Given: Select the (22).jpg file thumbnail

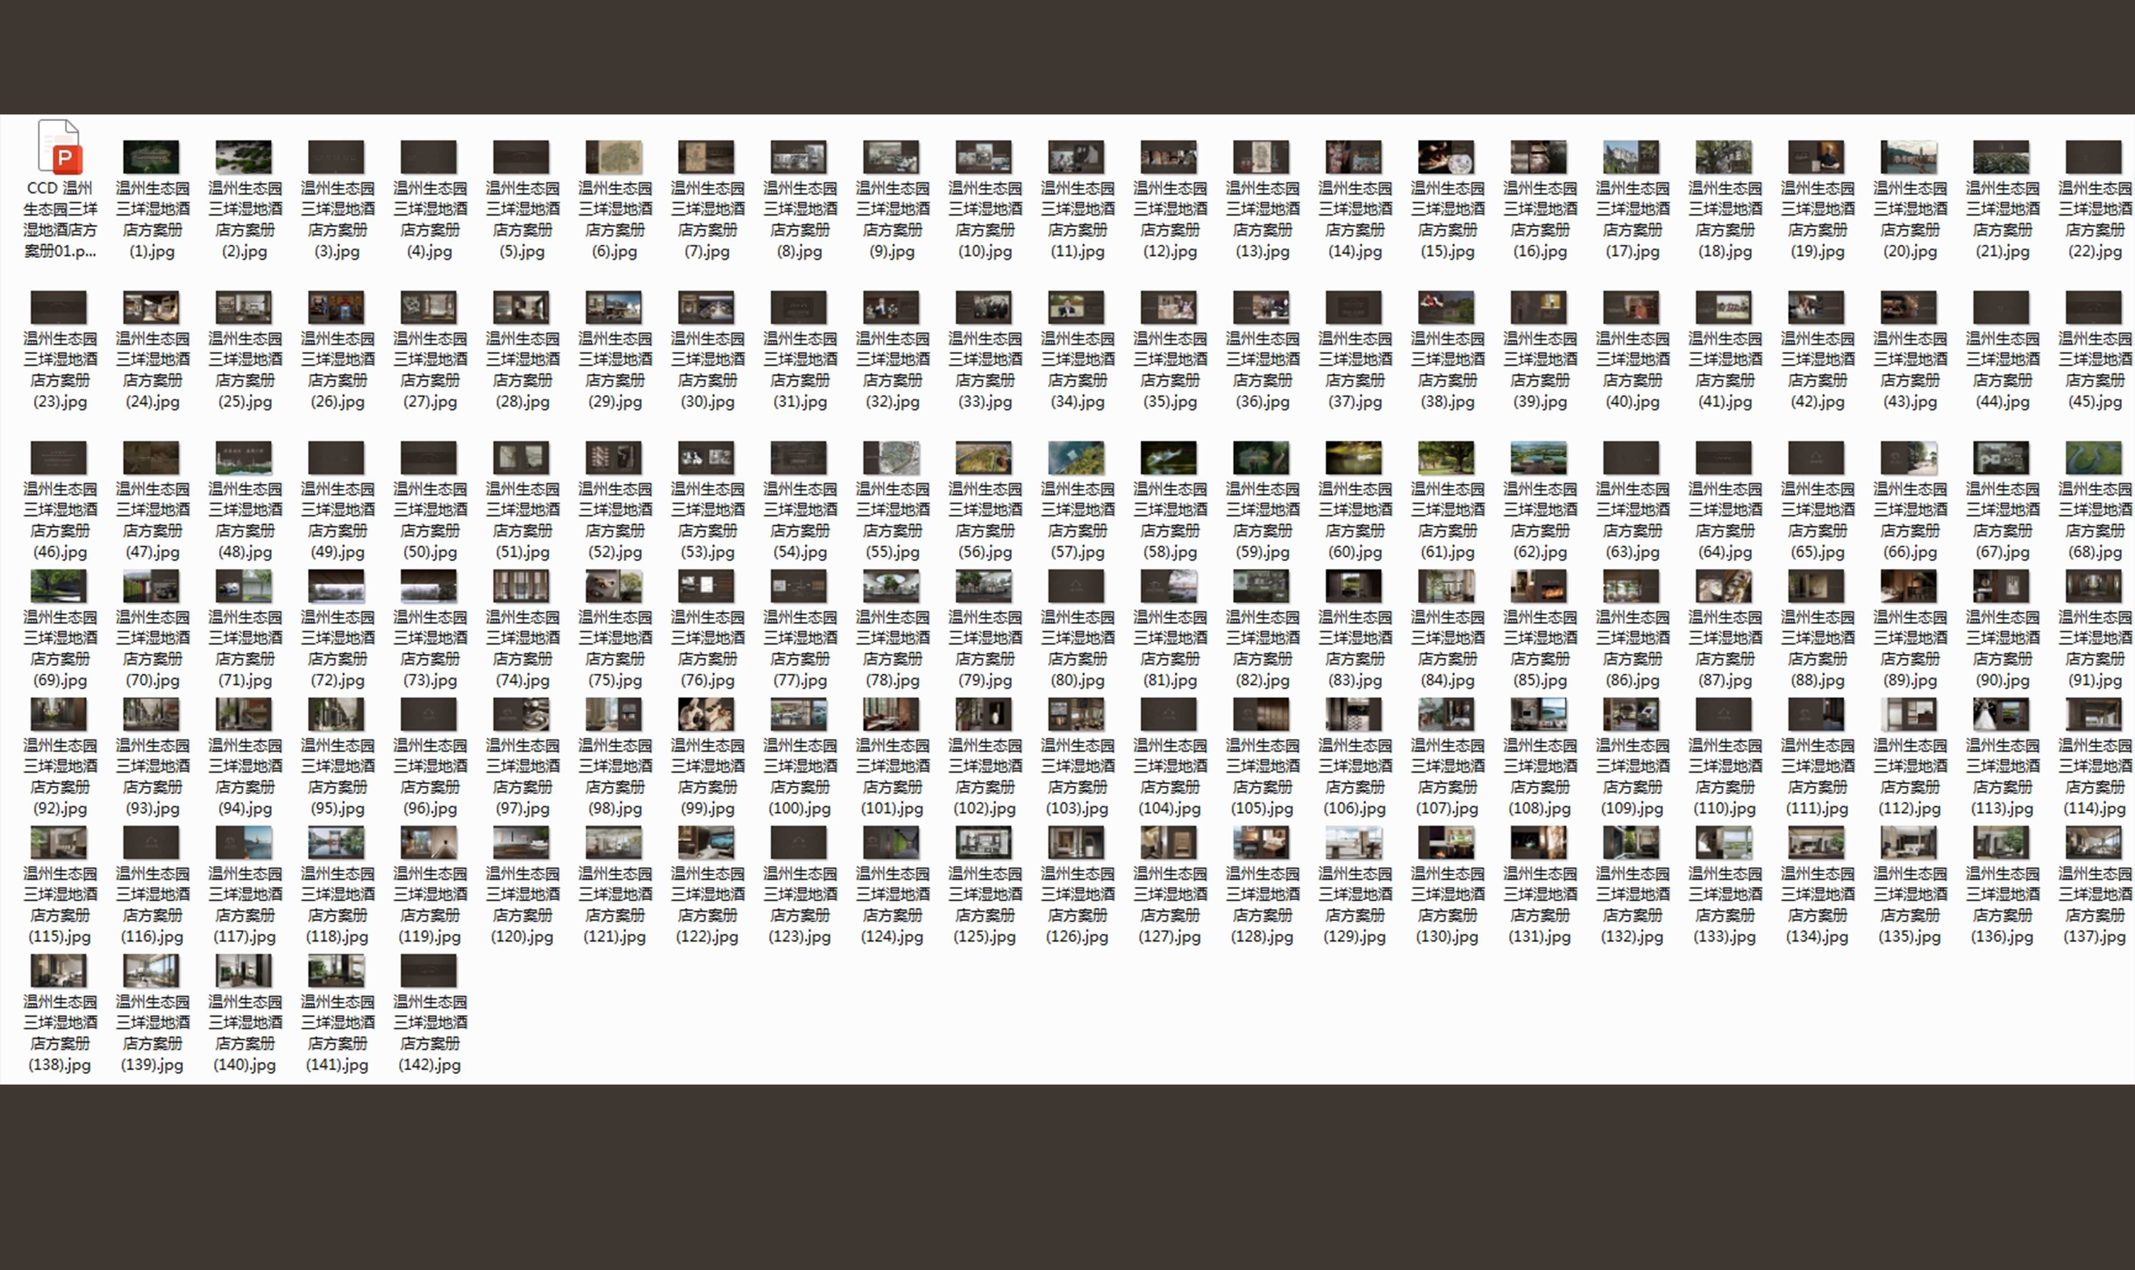Looking at the screenshot, I should pyautogui.click(x=2094, y=157).
